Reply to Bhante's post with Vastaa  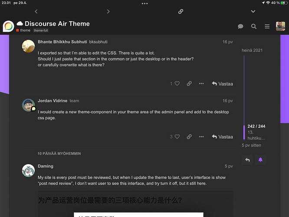(222, 83)
